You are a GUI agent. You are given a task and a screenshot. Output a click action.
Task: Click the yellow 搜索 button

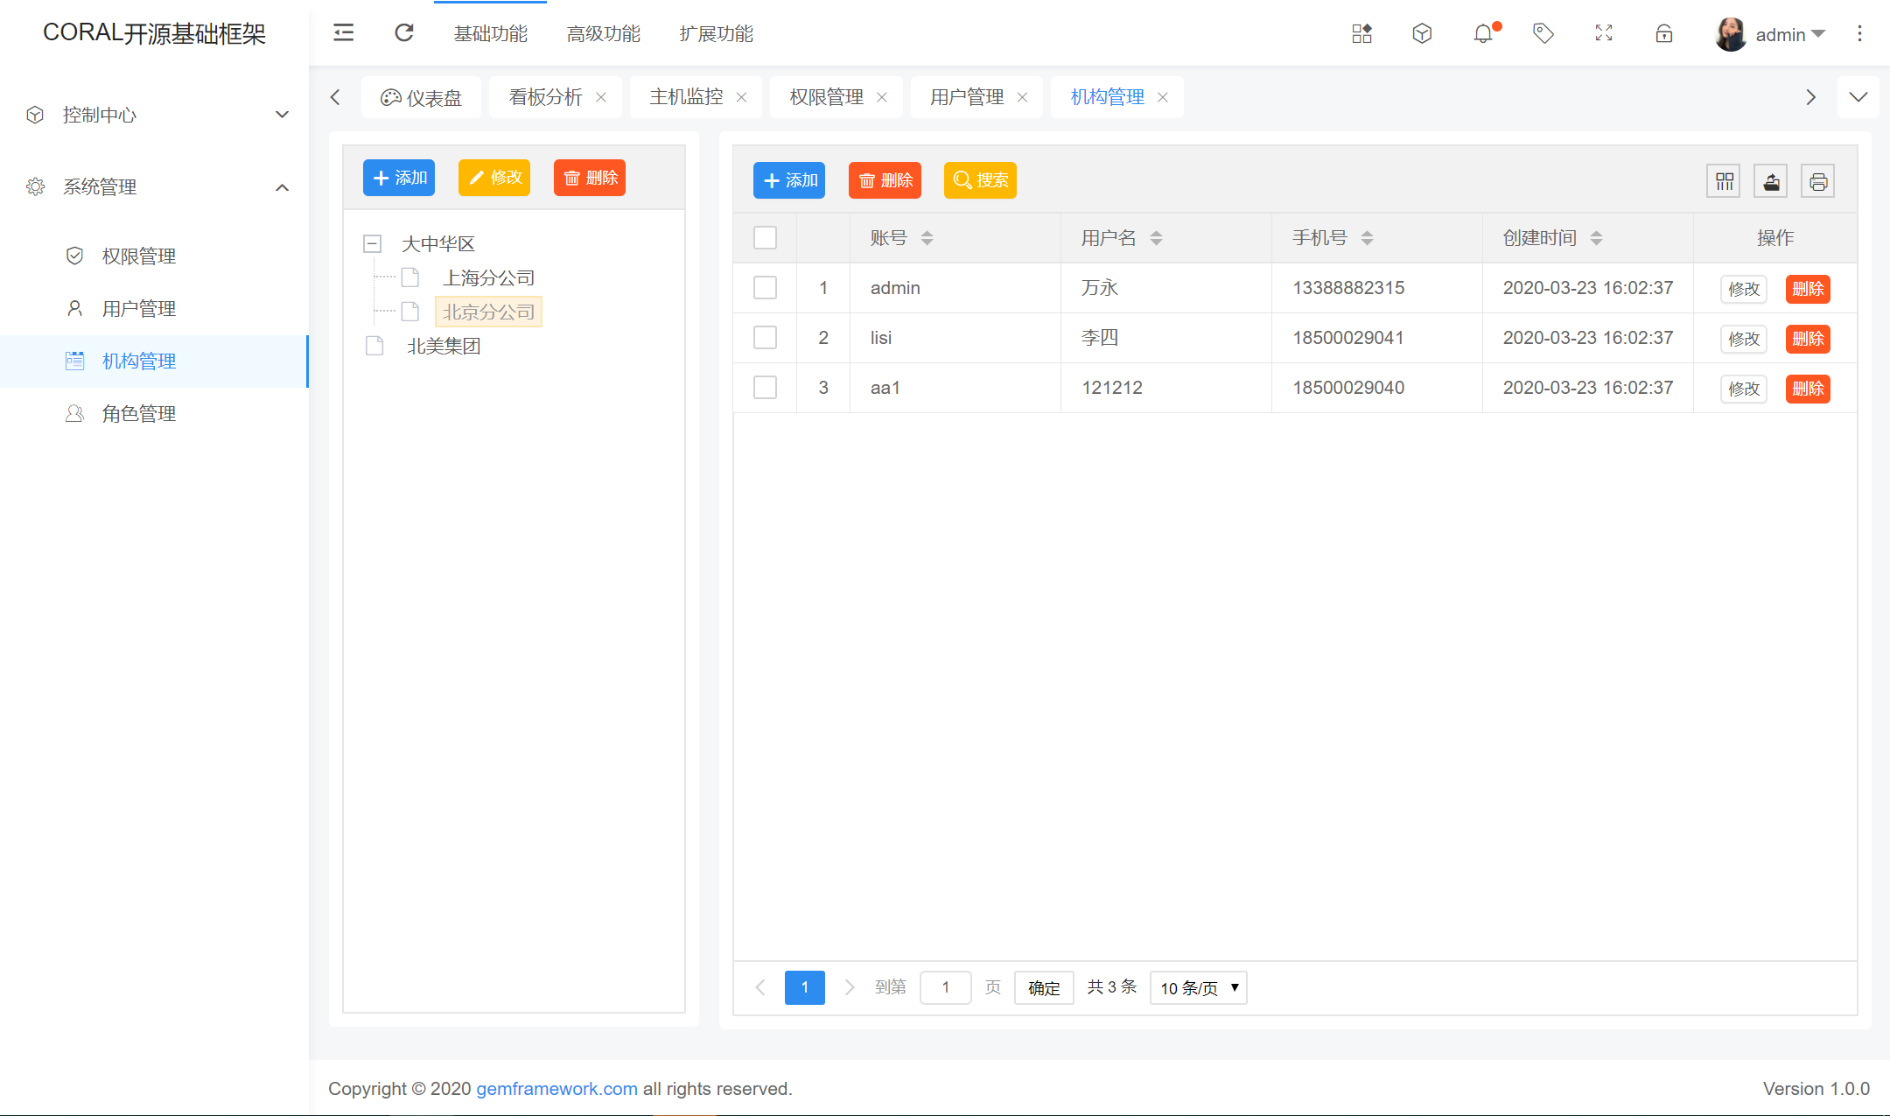(x=980, y=180)
